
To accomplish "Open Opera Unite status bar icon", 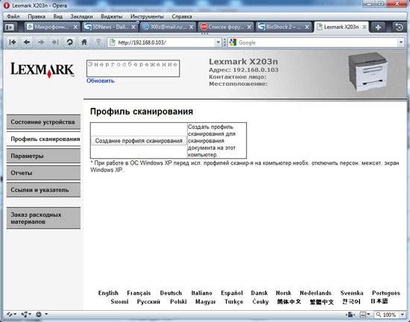I will [x=26, y=315].
